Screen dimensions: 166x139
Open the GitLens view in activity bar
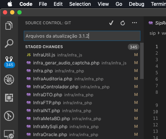pos(9,116)
